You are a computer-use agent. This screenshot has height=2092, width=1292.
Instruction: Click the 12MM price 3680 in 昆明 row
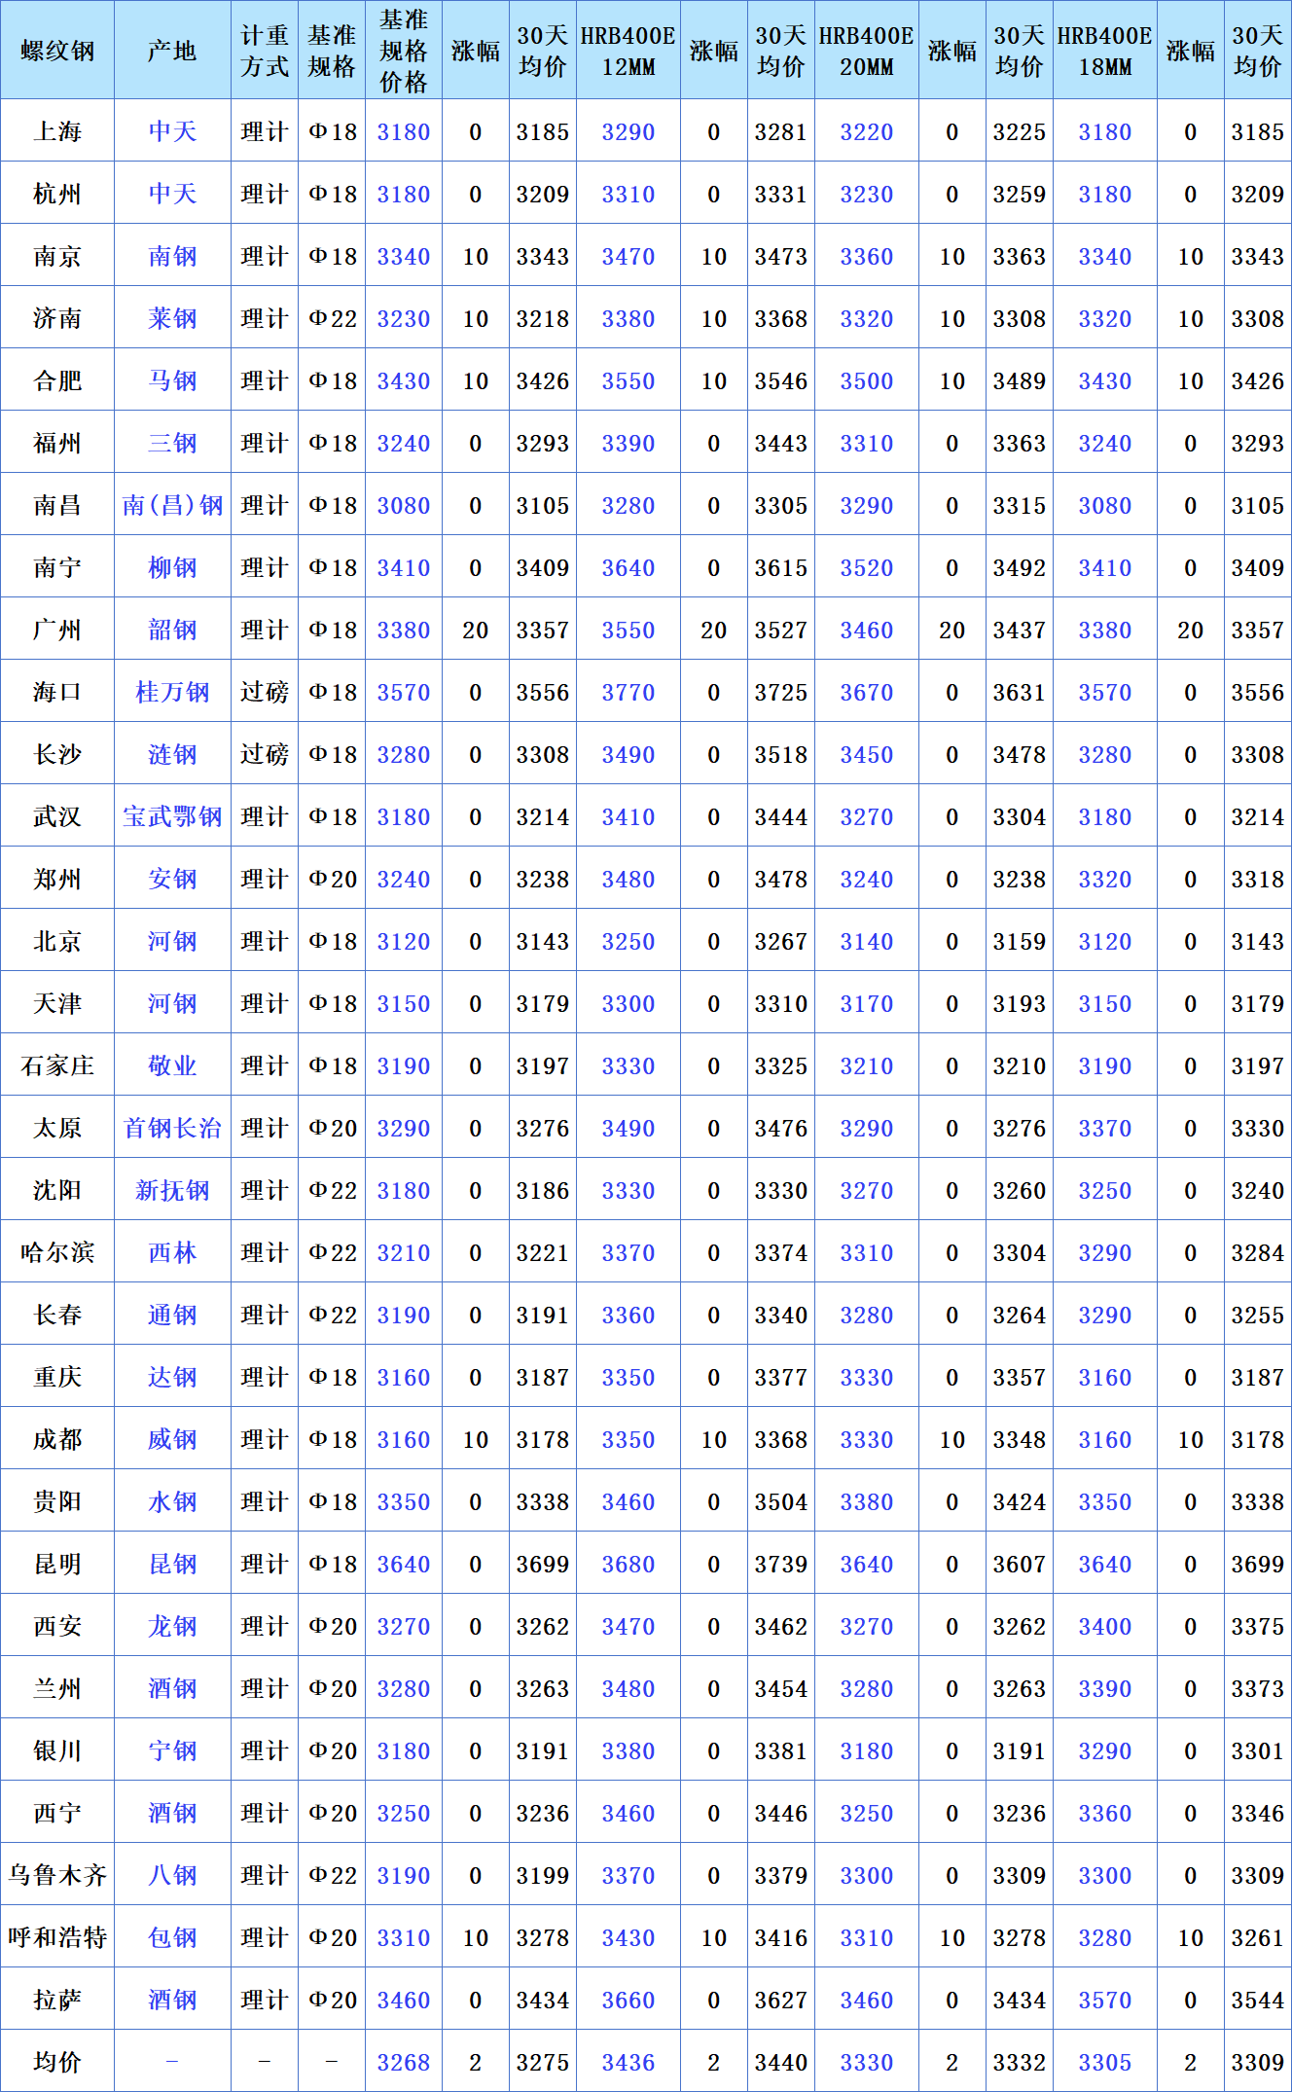click(628, 1564)
